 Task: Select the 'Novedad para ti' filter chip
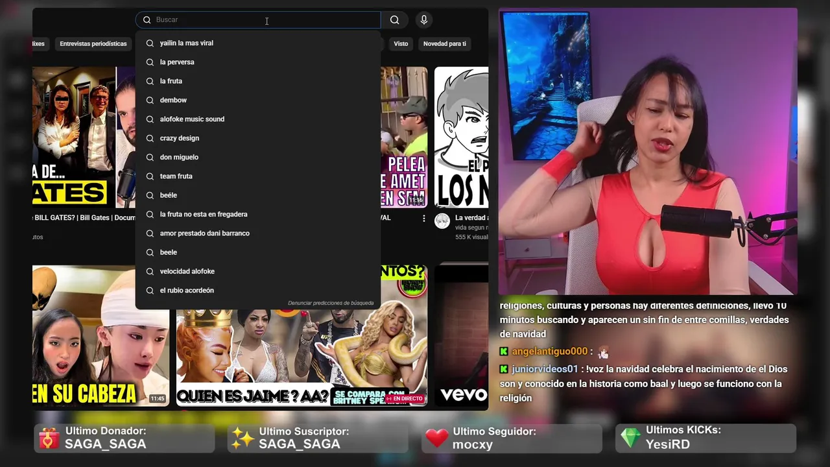tap(445, 43)
